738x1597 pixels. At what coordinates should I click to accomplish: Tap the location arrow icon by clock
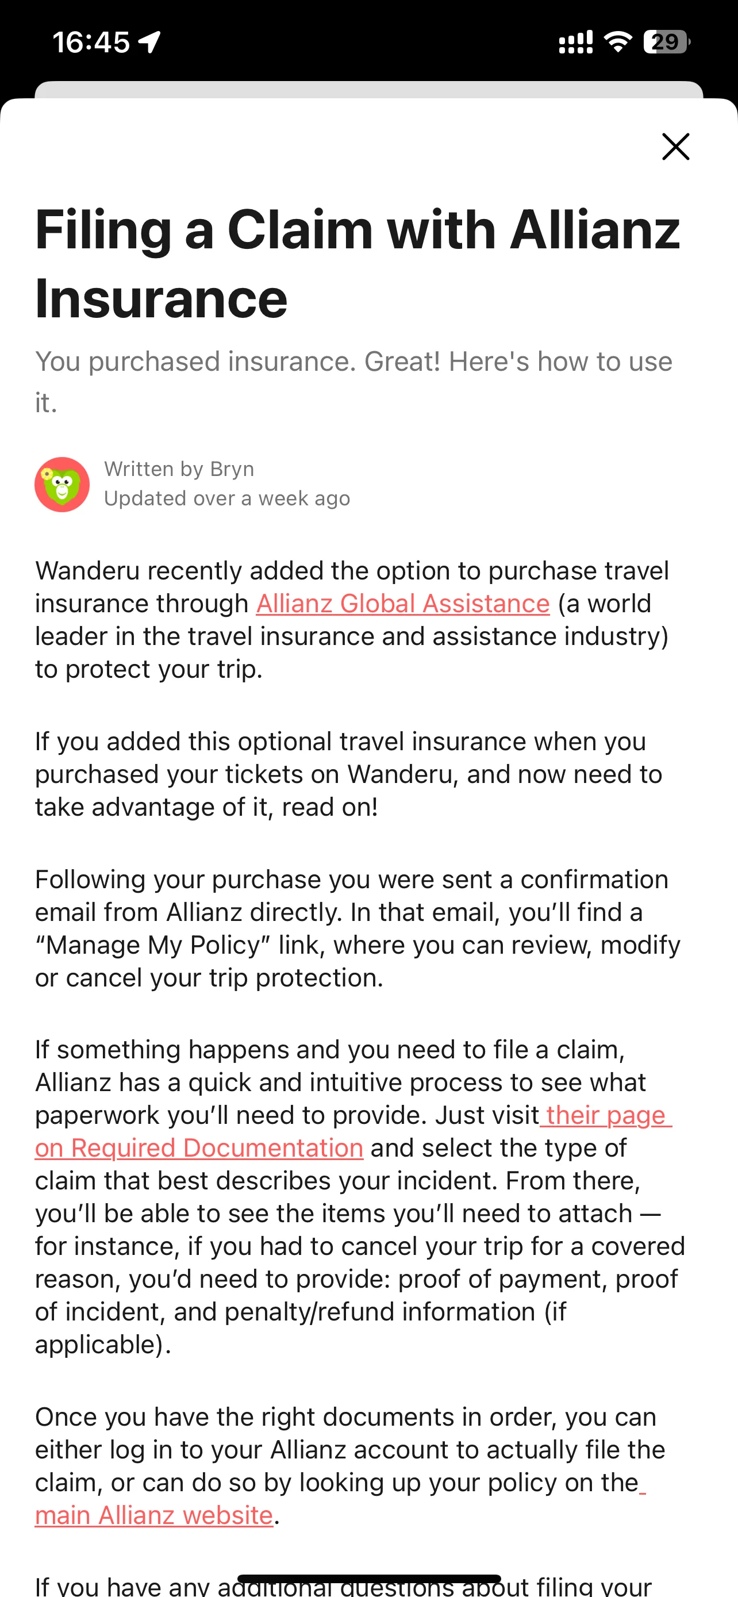[x=149, y=42]
